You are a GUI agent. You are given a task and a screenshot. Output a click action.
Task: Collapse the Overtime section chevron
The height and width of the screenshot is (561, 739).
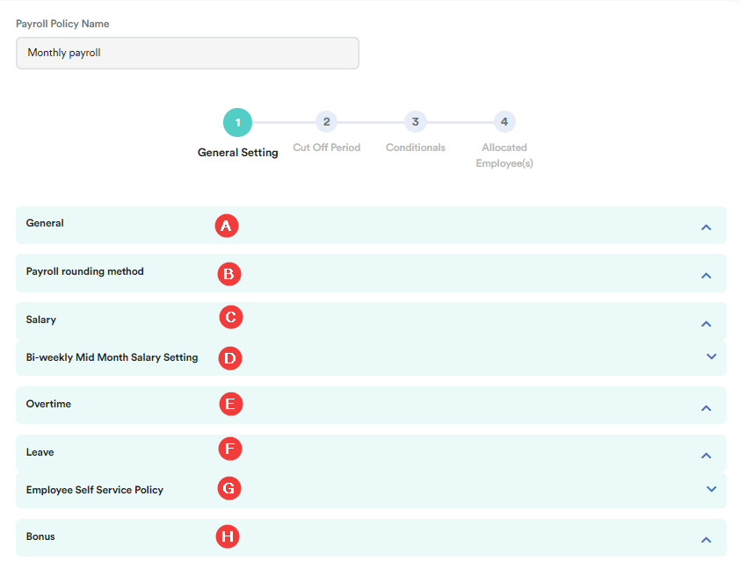tap(706, 408)
